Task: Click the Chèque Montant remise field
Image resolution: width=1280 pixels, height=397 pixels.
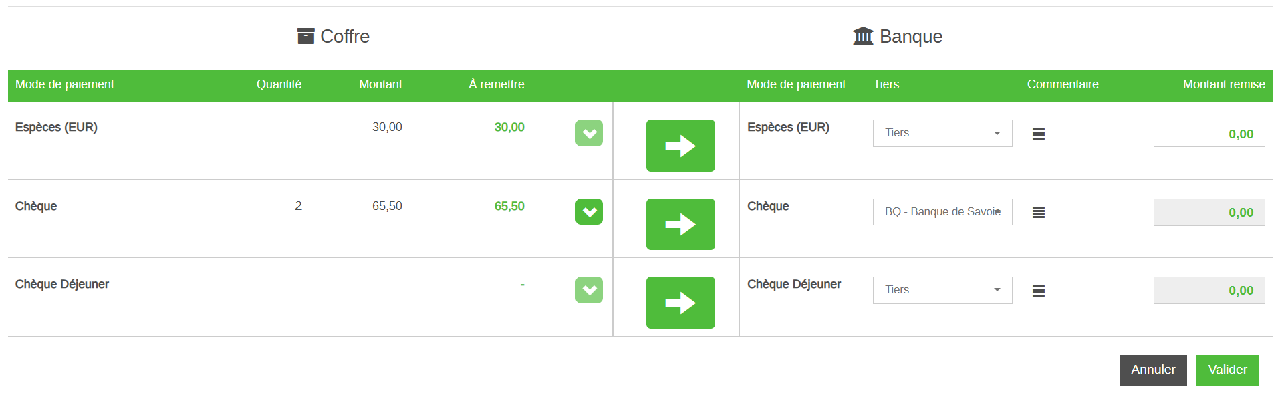Action: click(1208, 212)
